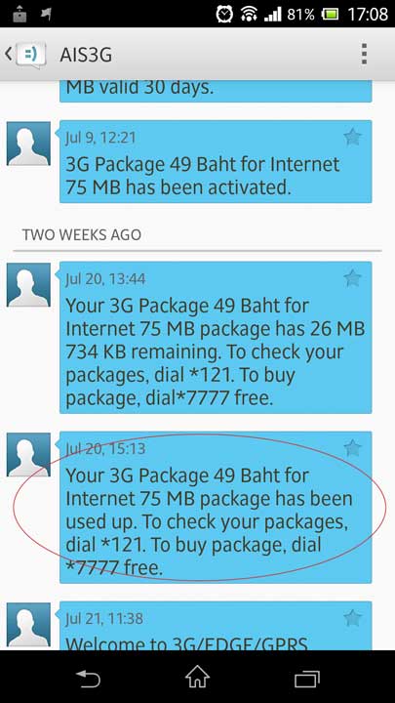395x703 pixels.
Task: Star the Jul 20, 15:13 message
Action: coord(352,447)
